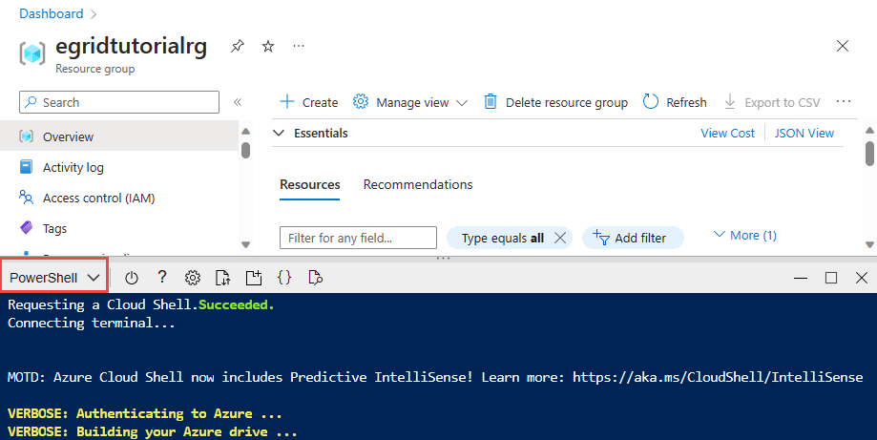Click sidebar scrollbar down arrow
877x440 pixels.
[245, 244]
